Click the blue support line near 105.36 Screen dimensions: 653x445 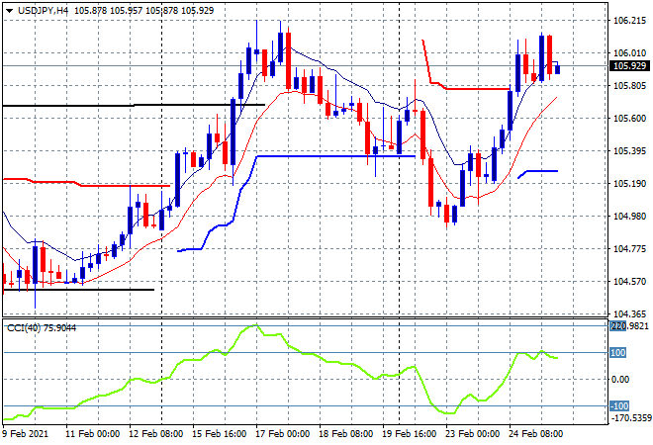pos(336,156)
